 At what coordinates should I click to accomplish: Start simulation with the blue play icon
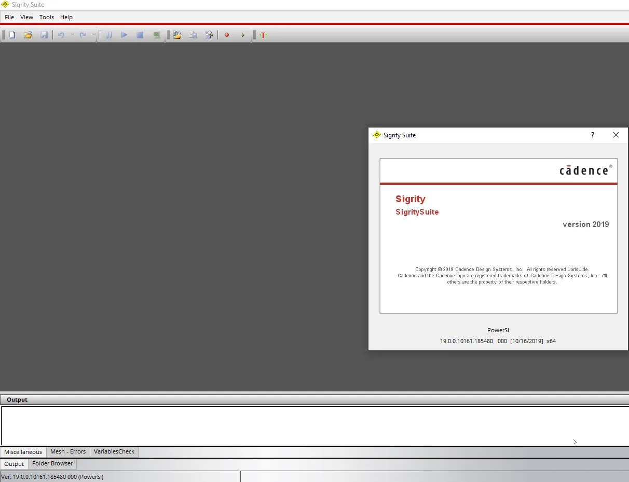click(124, 35)
